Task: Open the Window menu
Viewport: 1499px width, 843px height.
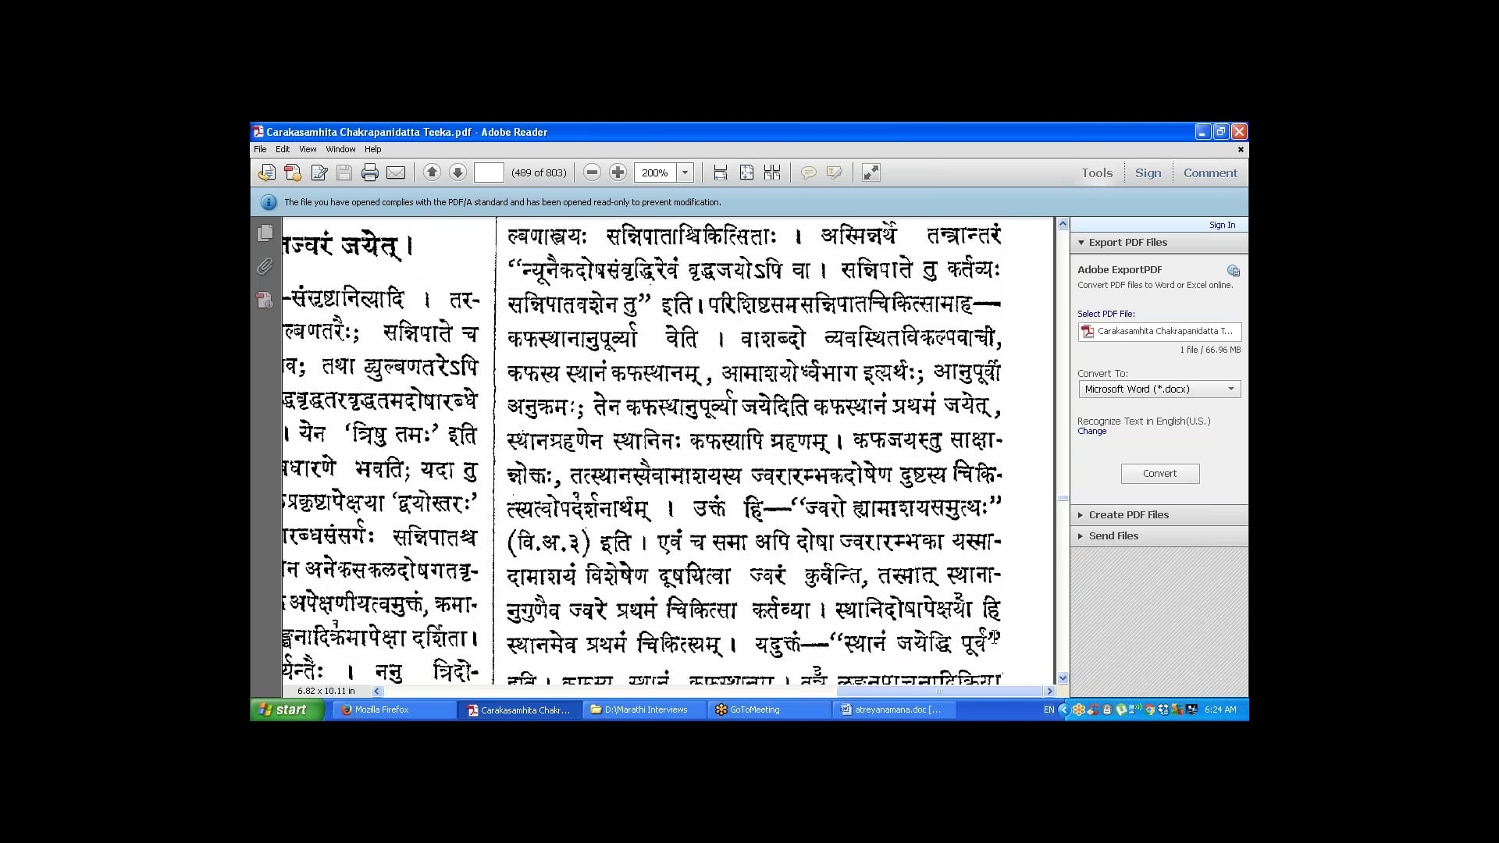Action: pos(340,149)
